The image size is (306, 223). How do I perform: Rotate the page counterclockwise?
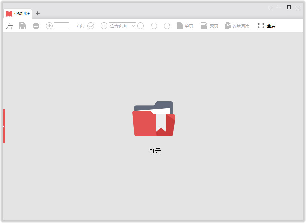pos(154,26)
